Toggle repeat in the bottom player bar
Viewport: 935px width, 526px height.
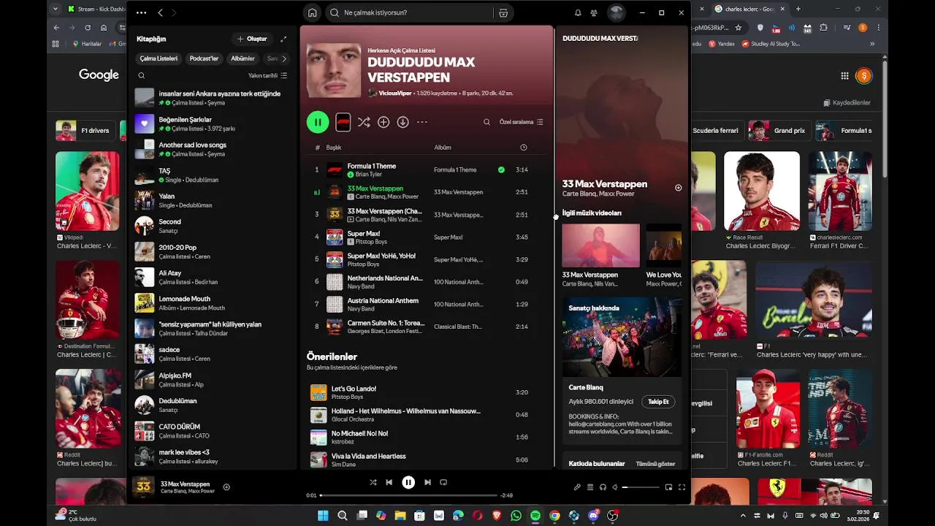(443, 482)
